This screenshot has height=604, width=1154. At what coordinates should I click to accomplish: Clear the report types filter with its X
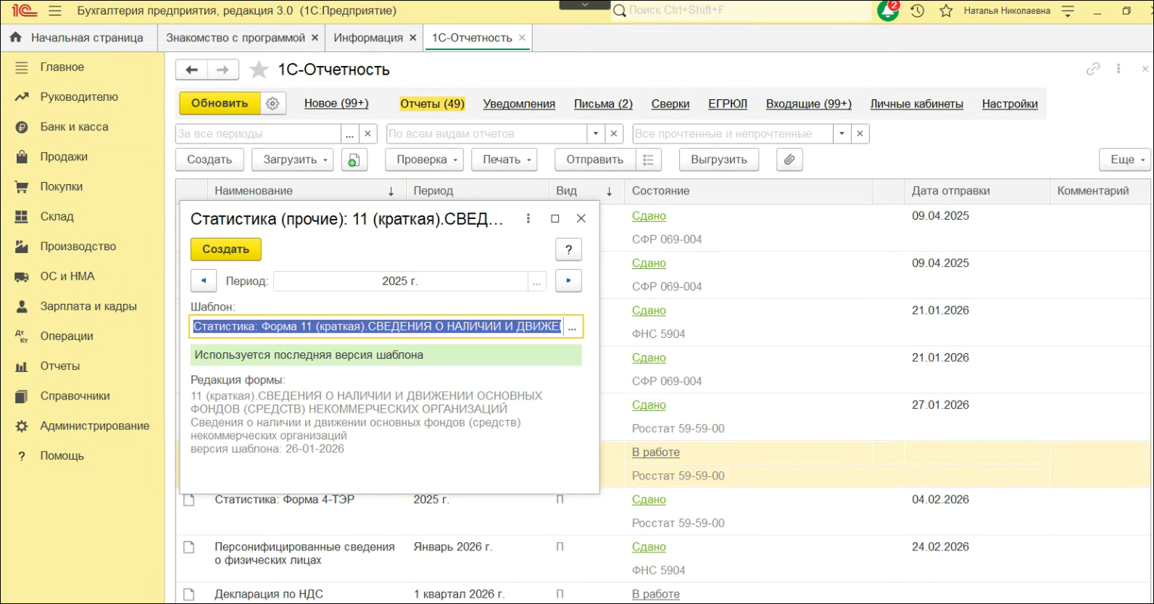pyautogui.click(x=614, y=134)
